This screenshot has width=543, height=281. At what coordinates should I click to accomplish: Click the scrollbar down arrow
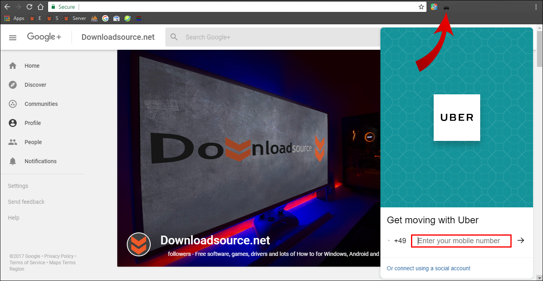click(539, 277)
